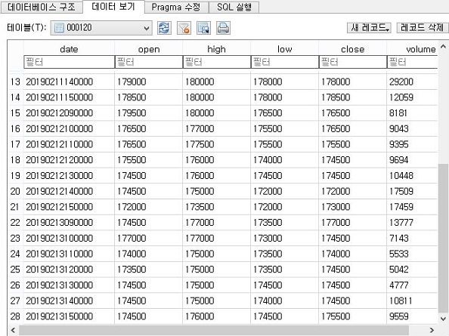Viewport: 449px width, 336px height.
Task: Sort by the close column header
Action: tap(352, 49)
